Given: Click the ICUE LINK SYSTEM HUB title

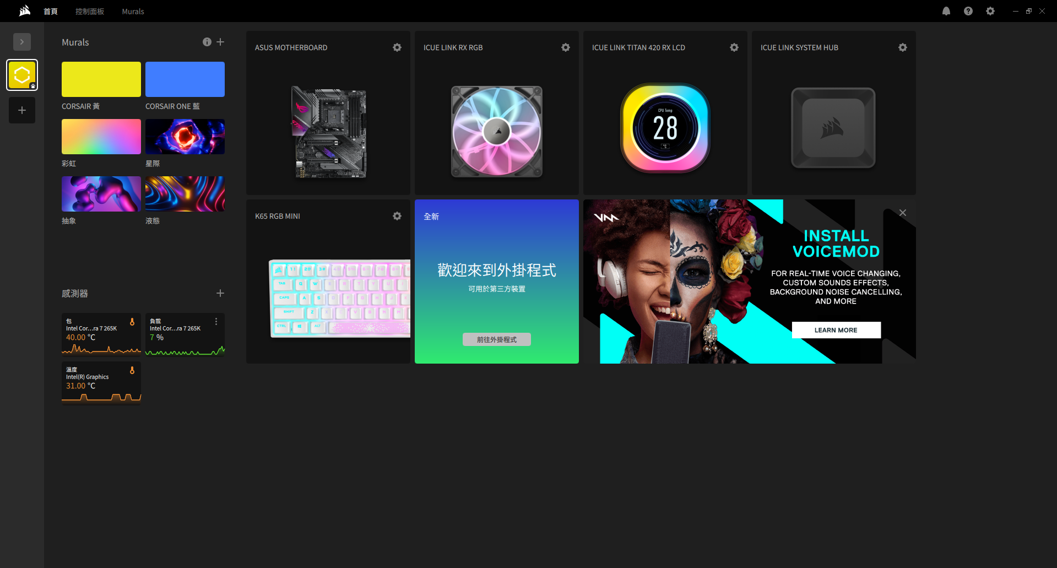Looking at the screenshot, I should [799, 48].
